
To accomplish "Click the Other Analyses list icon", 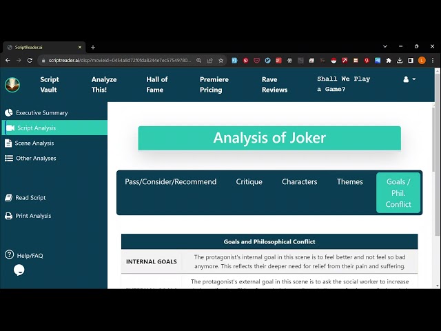I will click(9, 158).
